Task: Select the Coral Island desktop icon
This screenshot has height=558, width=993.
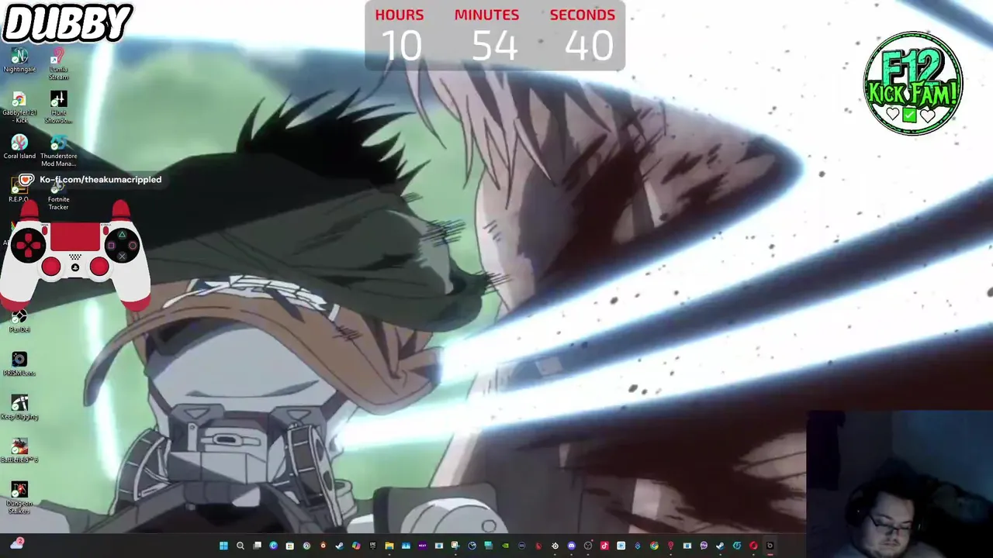Action: [19, 146]
